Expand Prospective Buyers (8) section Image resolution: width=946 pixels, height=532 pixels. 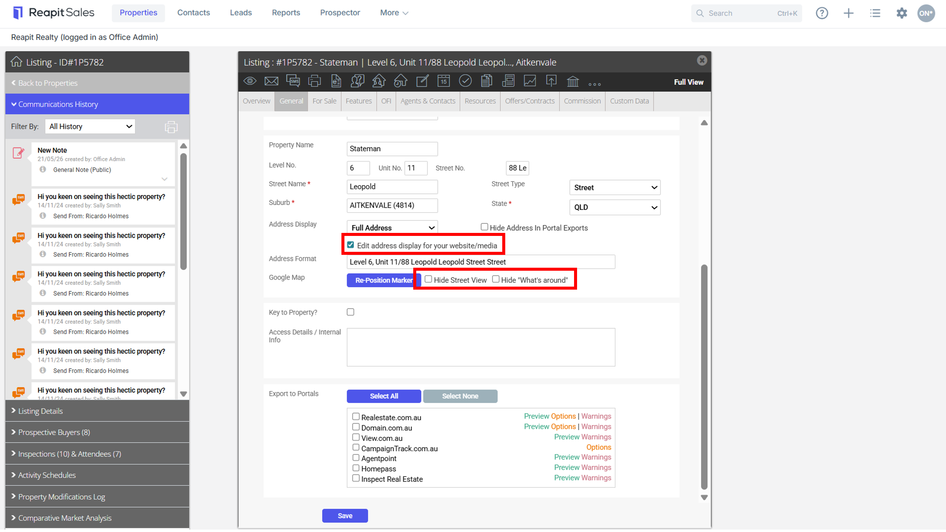pyautogui.click(x=97, y=432)
